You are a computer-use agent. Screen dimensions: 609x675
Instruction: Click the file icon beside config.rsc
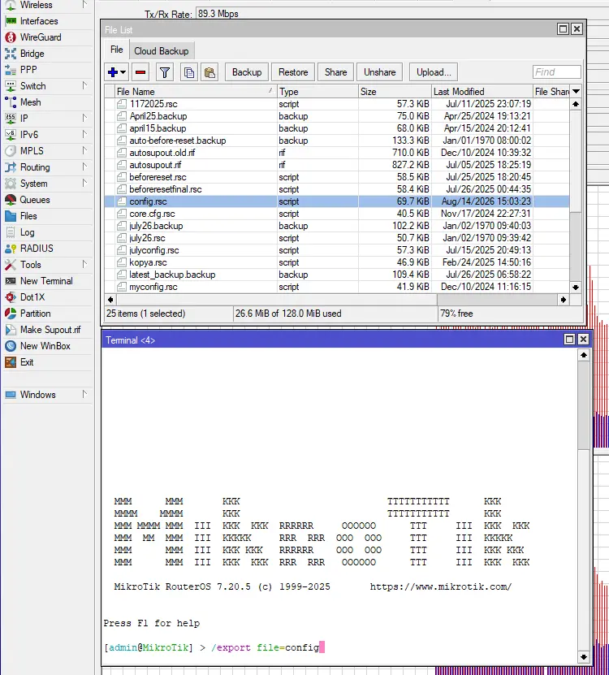pyautogui.click(x=123, y=201)
